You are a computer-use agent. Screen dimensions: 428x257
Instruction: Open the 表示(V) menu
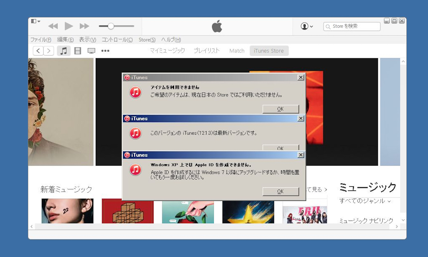[87, 40]
